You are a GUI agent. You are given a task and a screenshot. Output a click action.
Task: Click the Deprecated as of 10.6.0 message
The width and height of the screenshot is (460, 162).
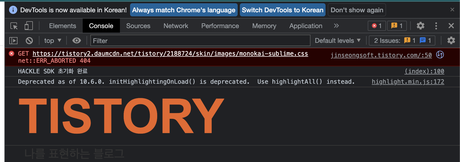click(186, 82)
